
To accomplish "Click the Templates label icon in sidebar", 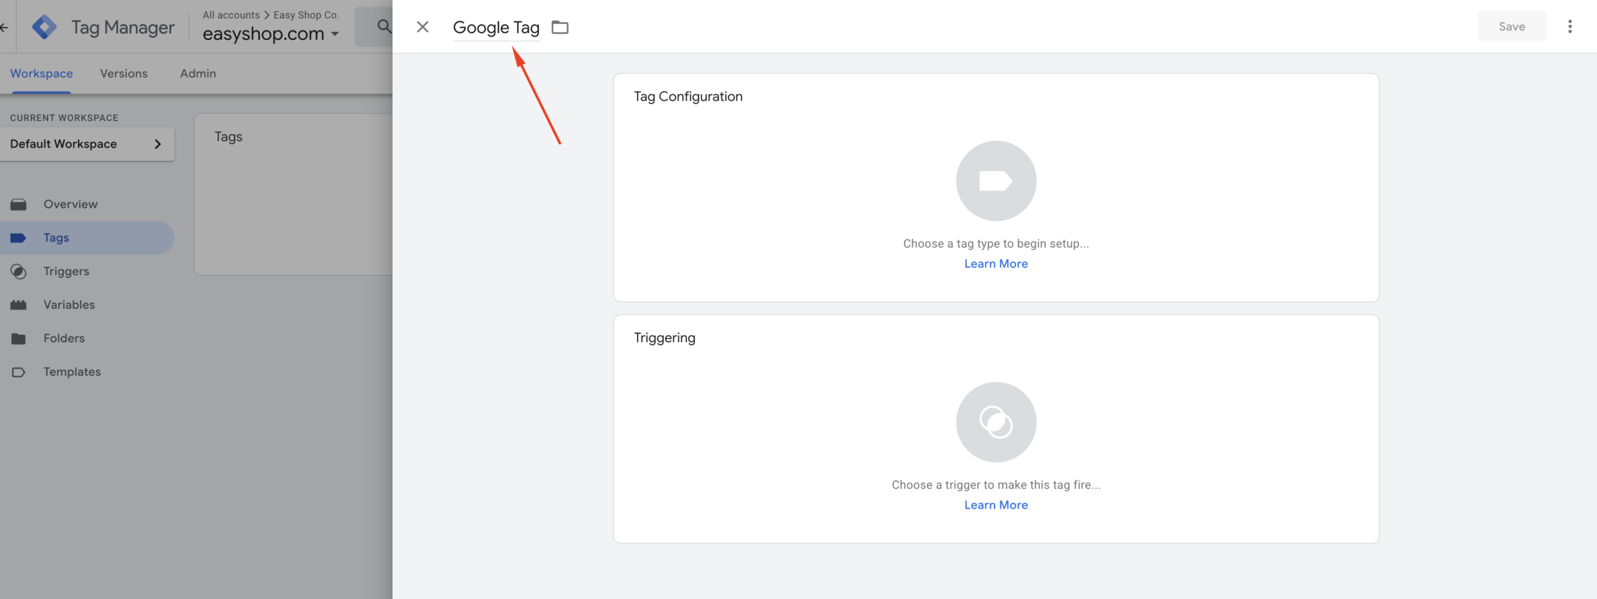I will pos(19,372).
